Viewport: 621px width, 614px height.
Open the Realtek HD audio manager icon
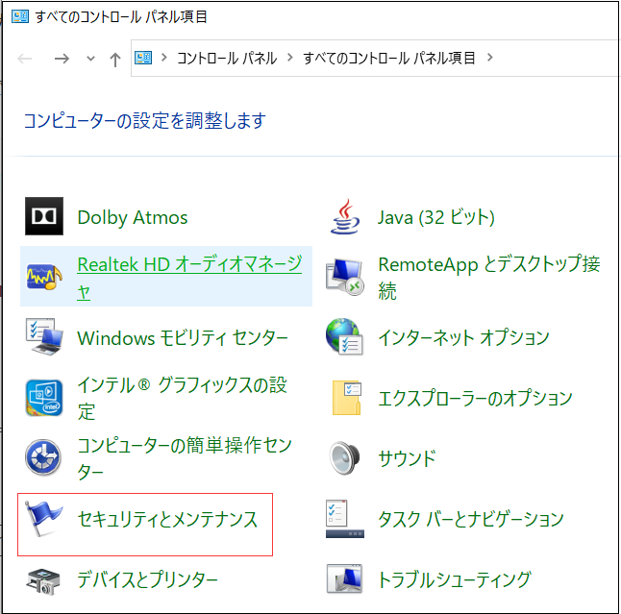pyautogui.click(x=44, y=277)
